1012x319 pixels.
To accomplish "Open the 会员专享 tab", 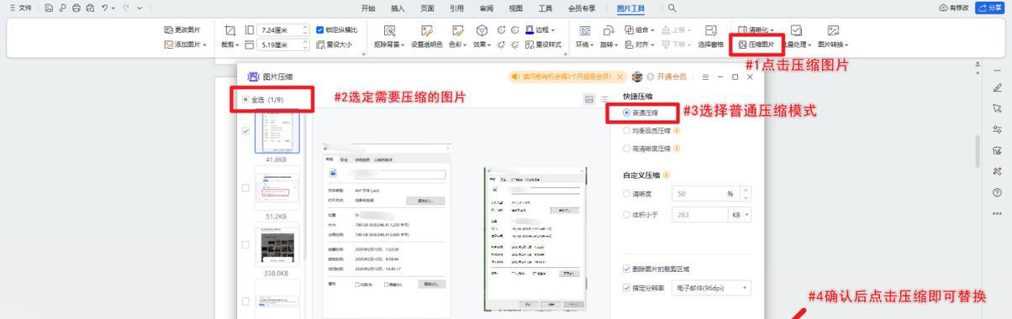I will (x=582, y=8).
